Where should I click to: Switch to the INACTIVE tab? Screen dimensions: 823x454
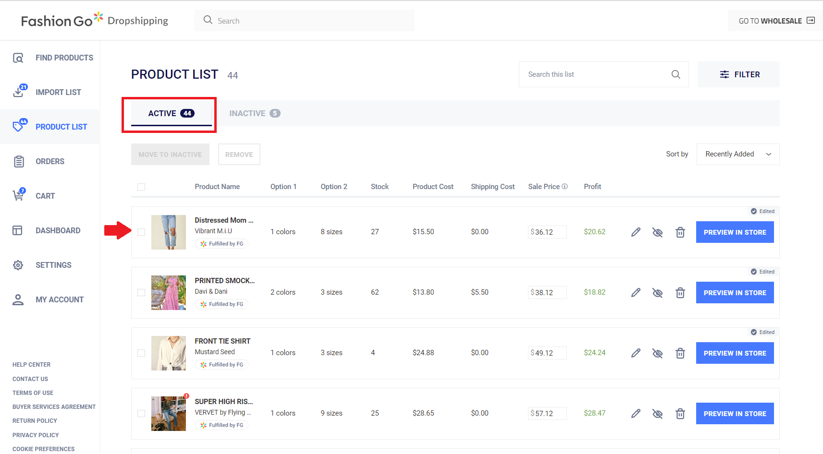pos(254,113)
